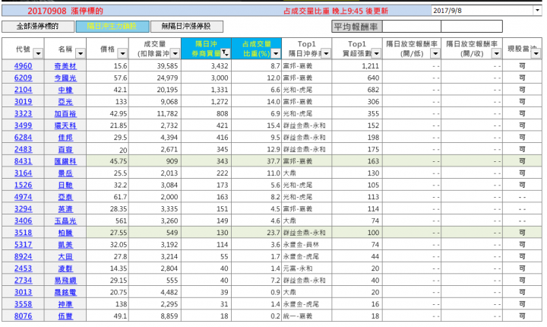This screenshot has height=327, width=547.
Task: Open stock name link 易飛網
Action: coord(65,280)
